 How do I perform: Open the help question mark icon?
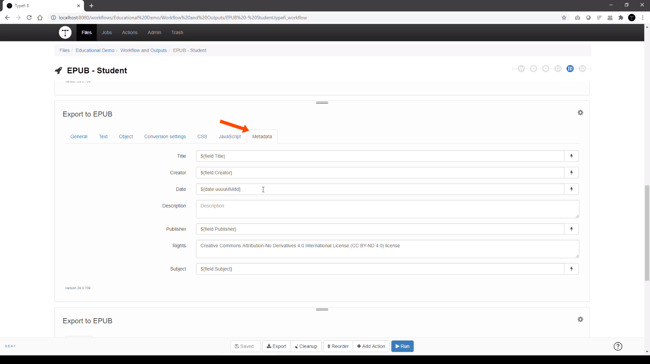(x=618, y=346)
